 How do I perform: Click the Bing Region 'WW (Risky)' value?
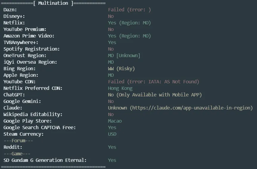[x=121, y=69]
